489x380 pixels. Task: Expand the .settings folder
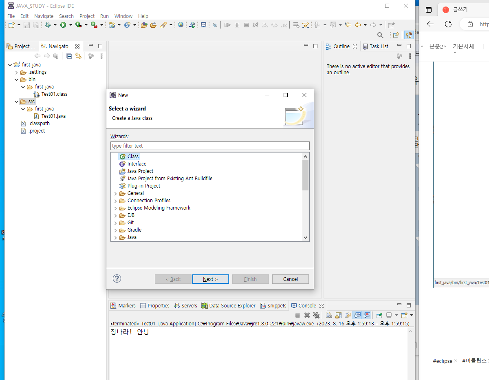click(17, 72)
